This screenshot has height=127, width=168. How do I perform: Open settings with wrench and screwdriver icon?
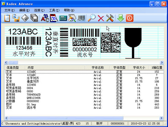pyautogui.click(x=110, y=18)
